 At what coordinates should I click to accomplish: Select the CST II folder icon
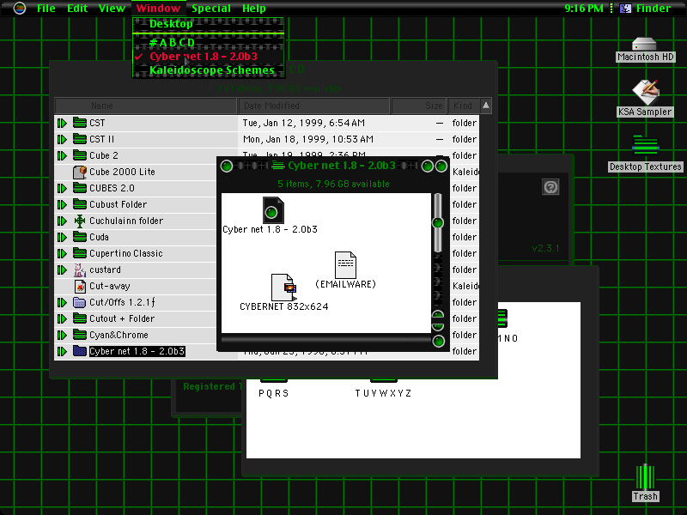[79, 139]
